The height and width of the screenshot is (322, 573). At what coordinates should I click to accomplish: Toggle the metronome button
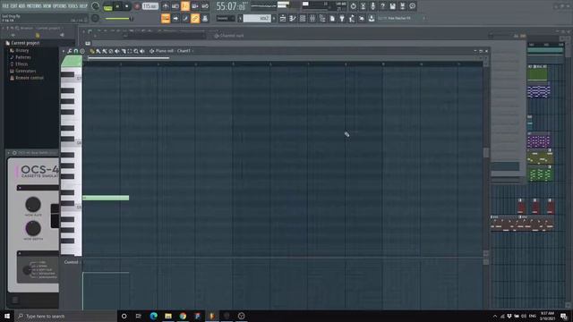coord(166,6)
